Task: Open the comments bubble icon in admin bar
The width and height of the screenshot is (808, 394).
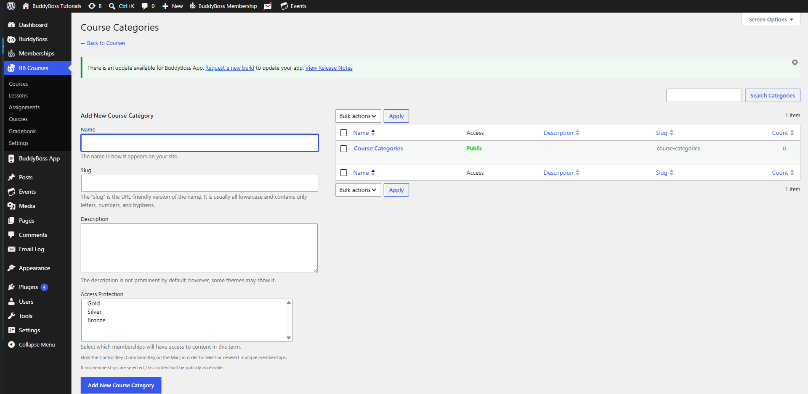Action: [x=145, y=6]
